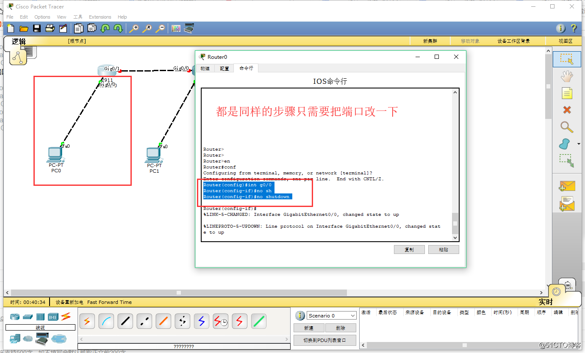Expand the shape tool dropdown arrow
The height and width of the screenshot is (353, 585).
579,144
